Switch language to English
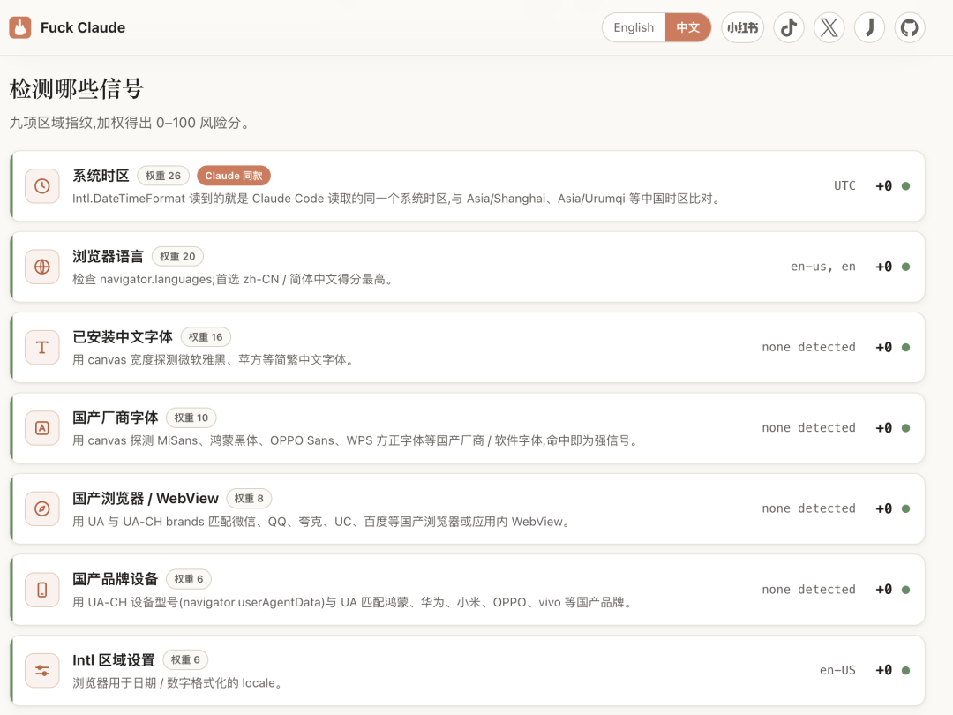The width and height of the screenshot is (953, 715). (x=634, y=27)
